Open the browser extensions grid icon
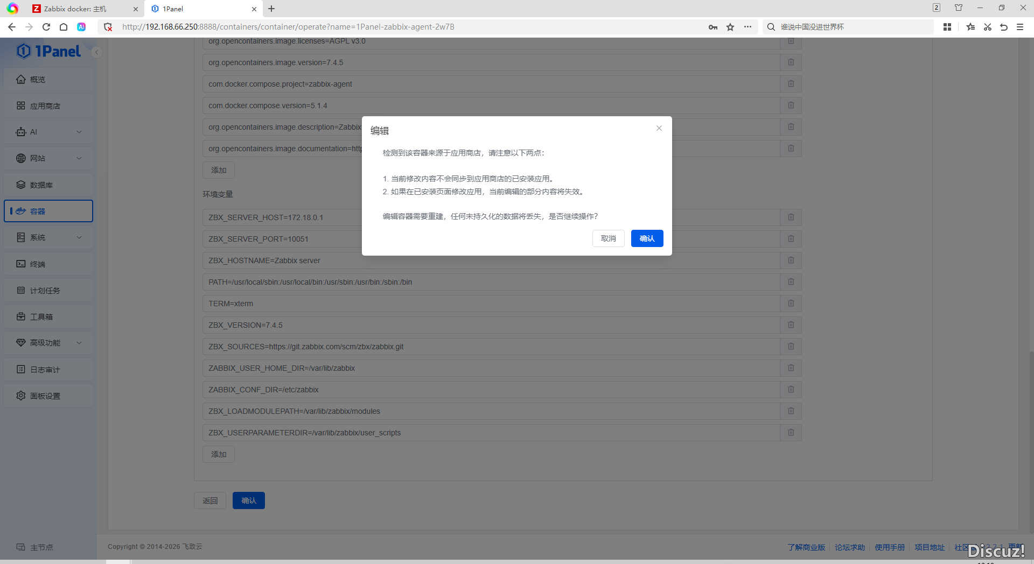1034x564 pixels. pyautogui.click(x=947, y=27)
